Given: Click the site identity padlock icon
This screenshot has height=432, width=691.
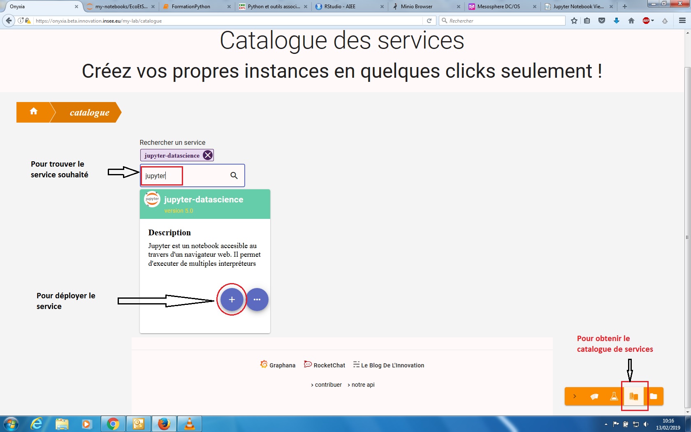Looking at the screenshot, I should point(28,21).
